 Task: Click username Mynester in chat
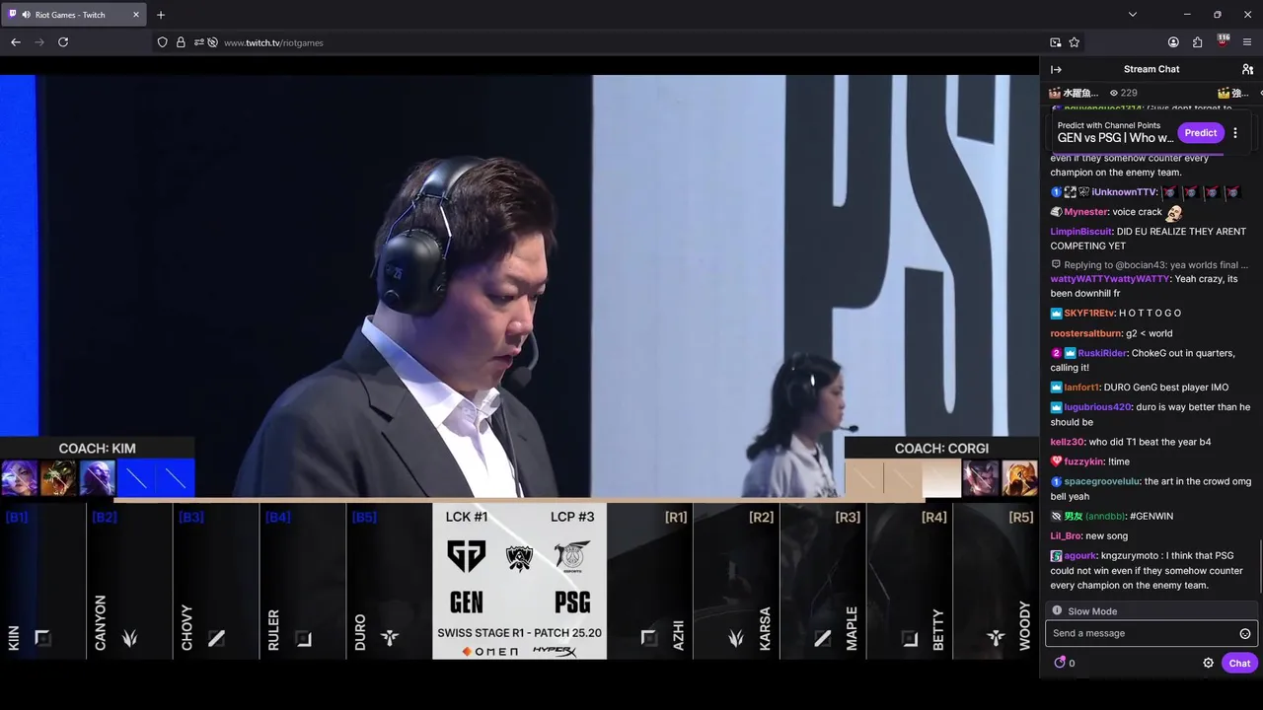tap(1086, 212)
